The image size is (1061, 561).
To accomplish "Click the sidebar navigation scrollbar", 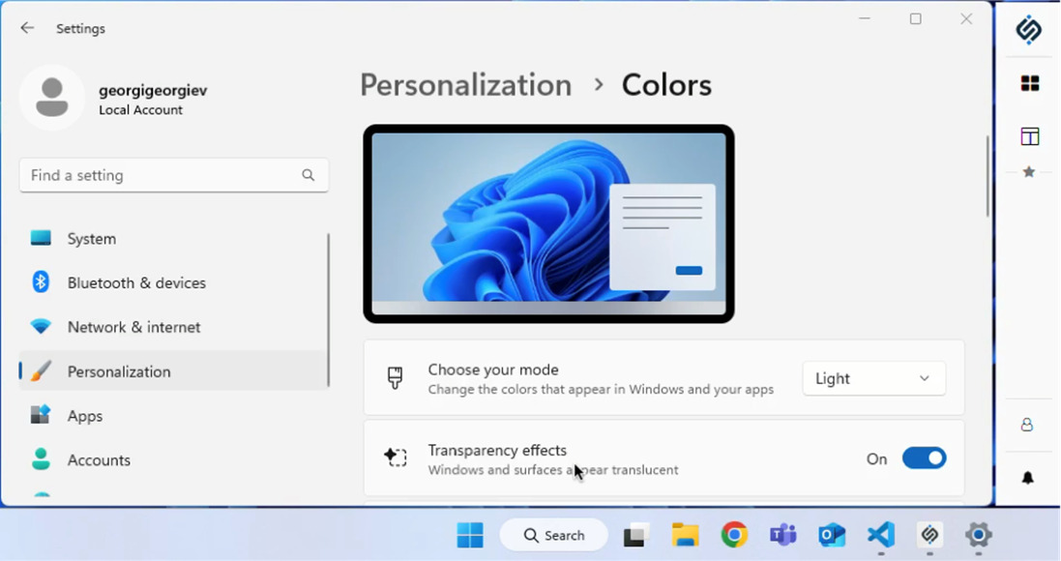I will (x=329, y=310).
